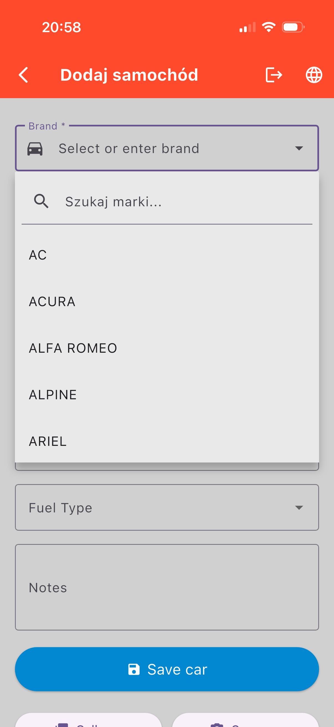Viewport: 334px width, 727px height.
Task: Click the magnifying glass search icon
Action: tap(41, 202)
